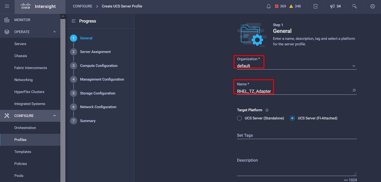The width and height of the screenshot is (381, 182).
Task: Click the sidebar vertical scrollbar
Action: click(63, 100)
